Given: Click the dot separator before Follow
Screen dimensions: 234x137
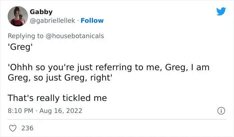Looking at the screenshot, I should [78, 21].
